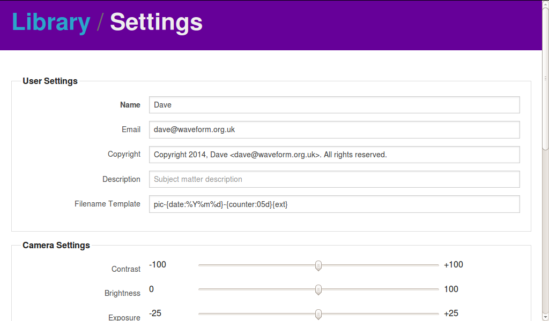Click the Filename Template text field
Screen dimensions: 549x321
[x=334, y=204]
